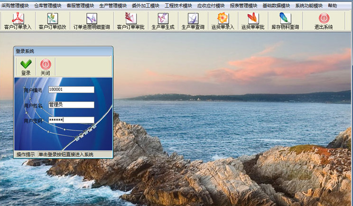Viewport: 353px width, 206px height.
Task: Open the 委外加工模块 menu
Action: tap(146, 6)
